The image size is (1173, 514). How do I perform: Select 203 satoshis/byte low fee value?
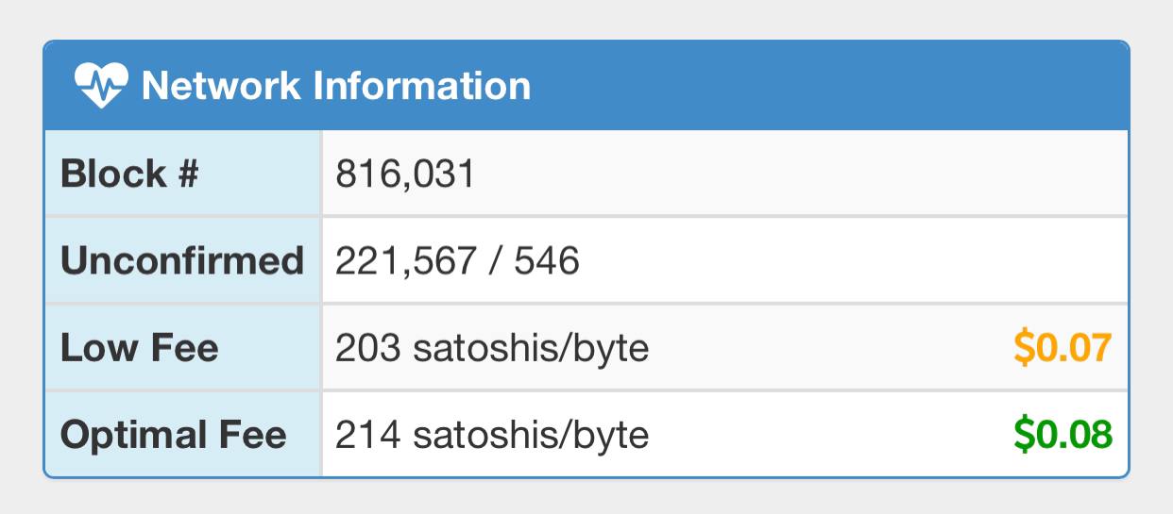click(x=492, y=349)
